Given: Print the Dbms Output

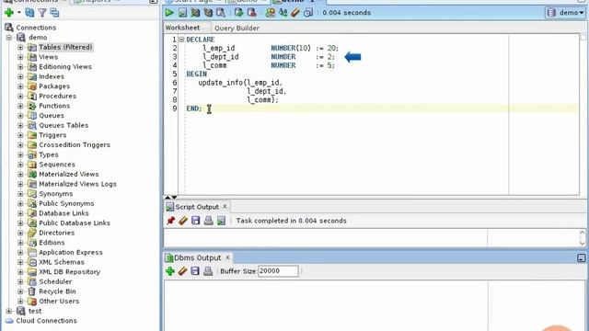Looking at the screenshot, I should pos(208,271).
